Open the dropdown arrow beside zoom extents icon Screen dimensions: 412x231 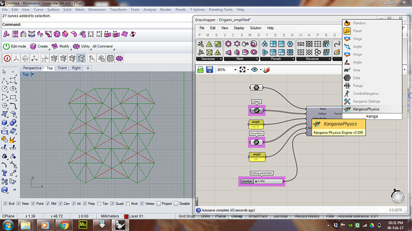click(248, 70)
